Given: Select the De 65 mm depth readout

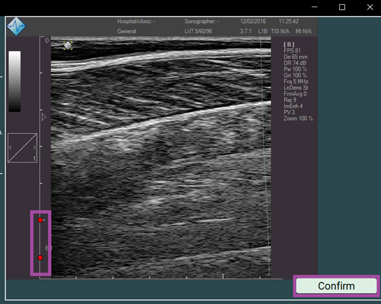Looking at the screenshot, I should 295,58.
